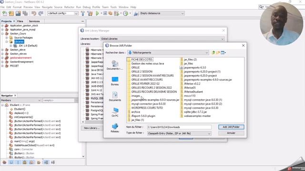Create new folder in browse dialog
The height and width of the screenshot is (171, 305).
click(218, 53)
